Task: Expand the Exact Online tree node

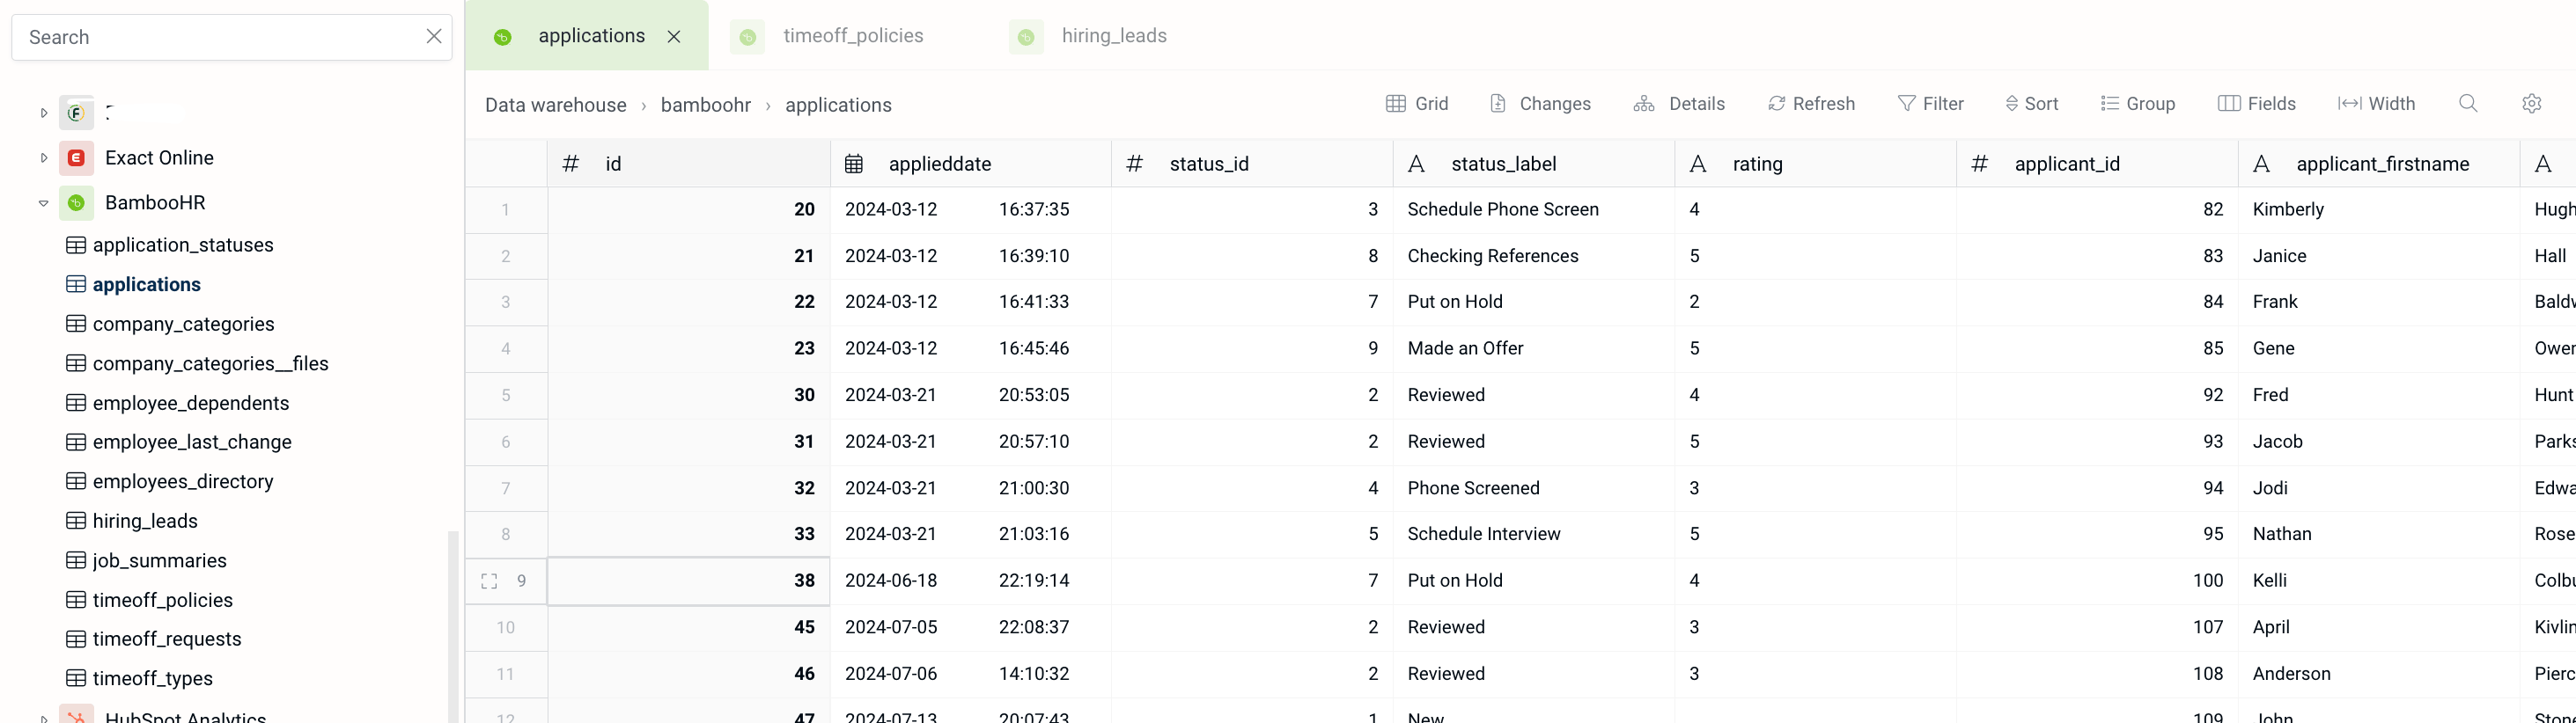Action: pos(43,157)
